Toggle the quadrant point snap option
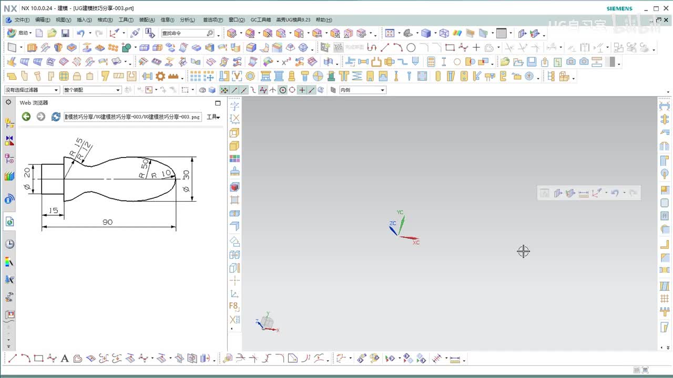673x378 pixels. (292, 90)
